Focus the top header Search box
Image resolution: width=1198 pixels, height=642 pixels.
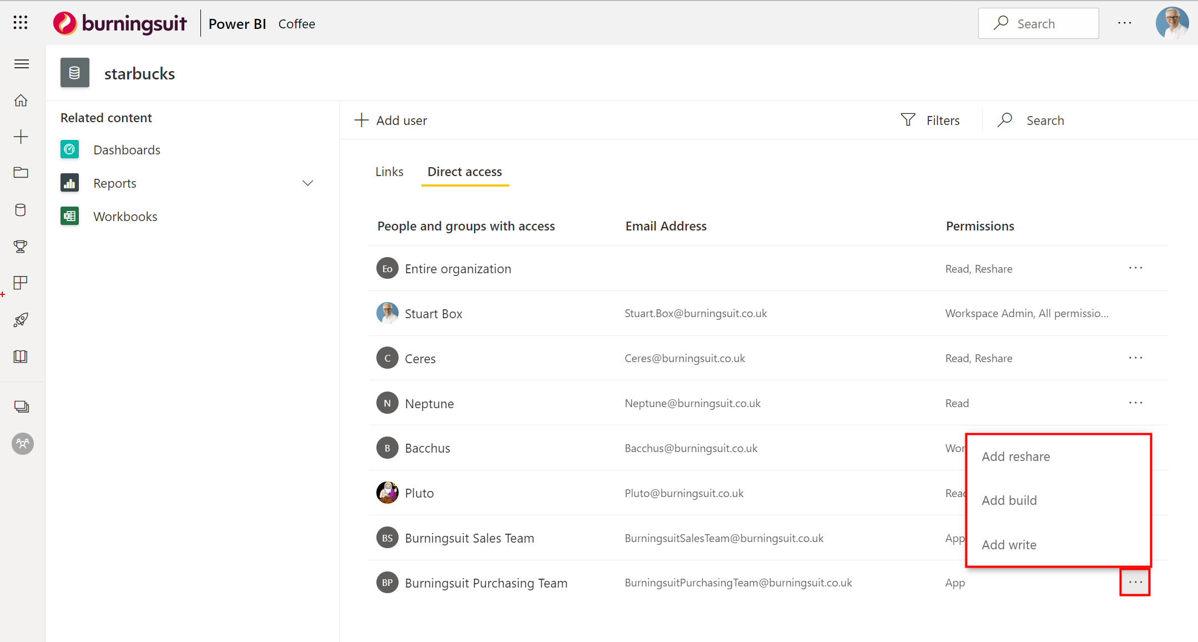point(1038,23)
